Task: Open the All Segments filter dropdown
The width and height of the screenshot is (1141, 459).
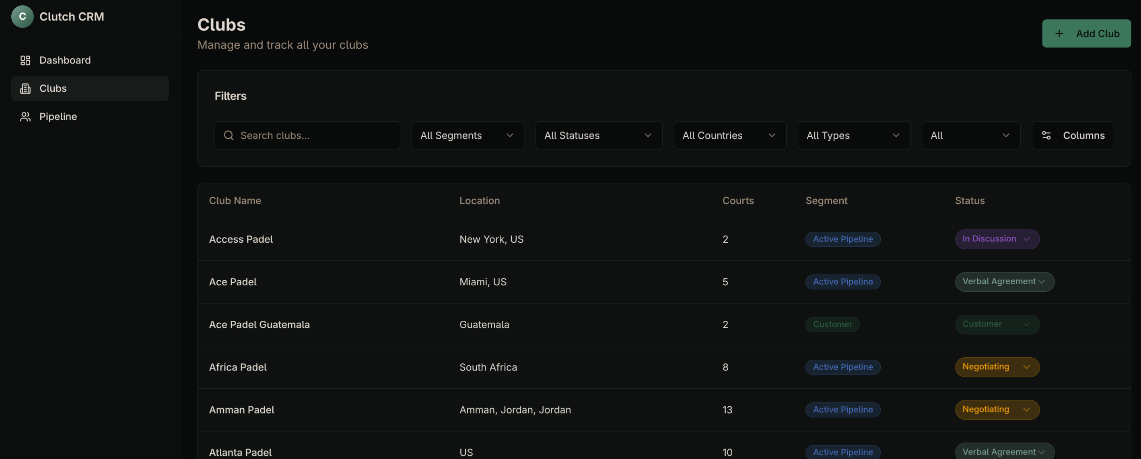Action: click(467, 135)
